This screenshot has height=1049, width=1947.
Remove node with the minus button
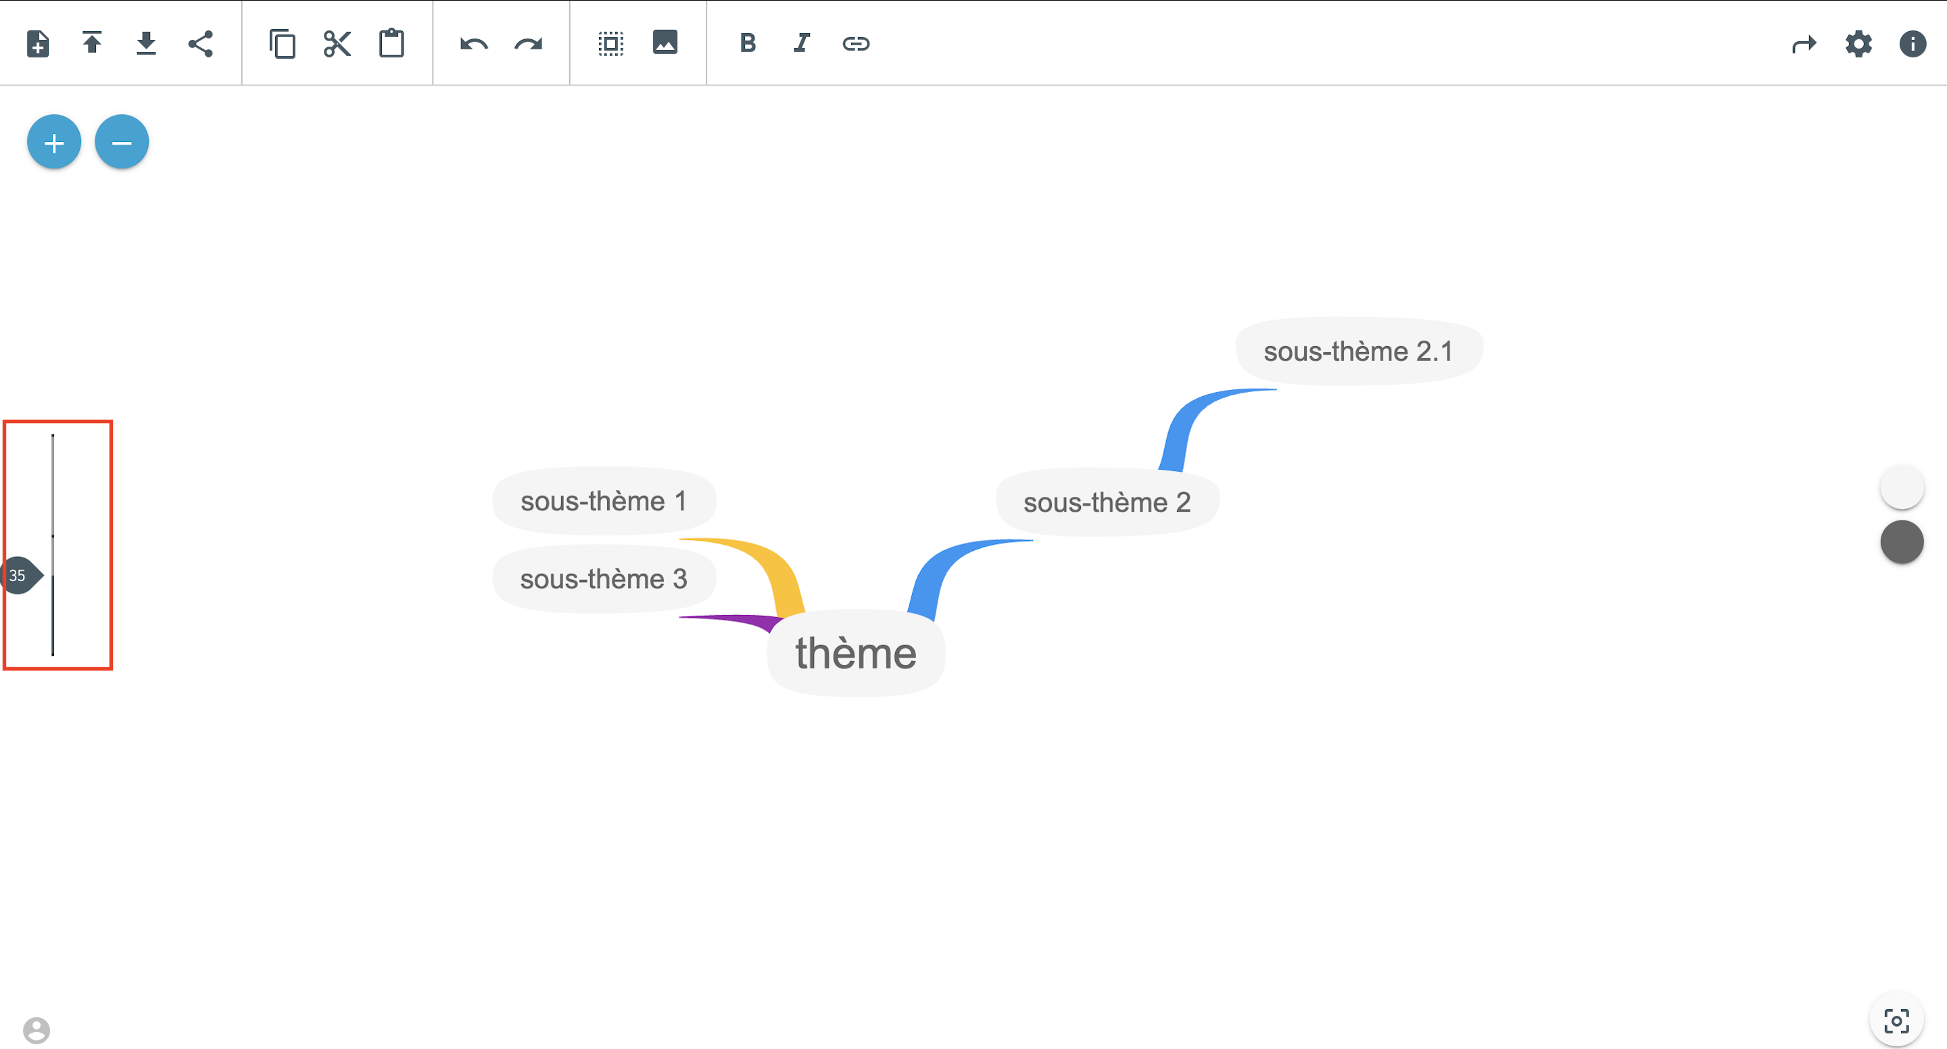pos(122,142)
